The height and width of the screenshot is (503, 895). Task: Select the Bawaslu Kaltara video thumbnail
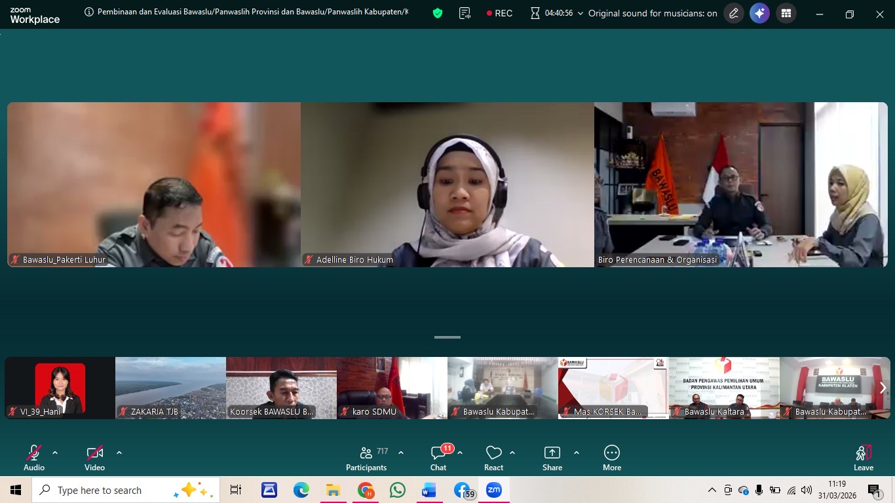724,388
